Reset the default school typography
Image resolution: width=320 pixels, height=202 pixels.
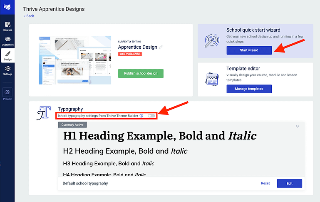click(x=265, y=183)
